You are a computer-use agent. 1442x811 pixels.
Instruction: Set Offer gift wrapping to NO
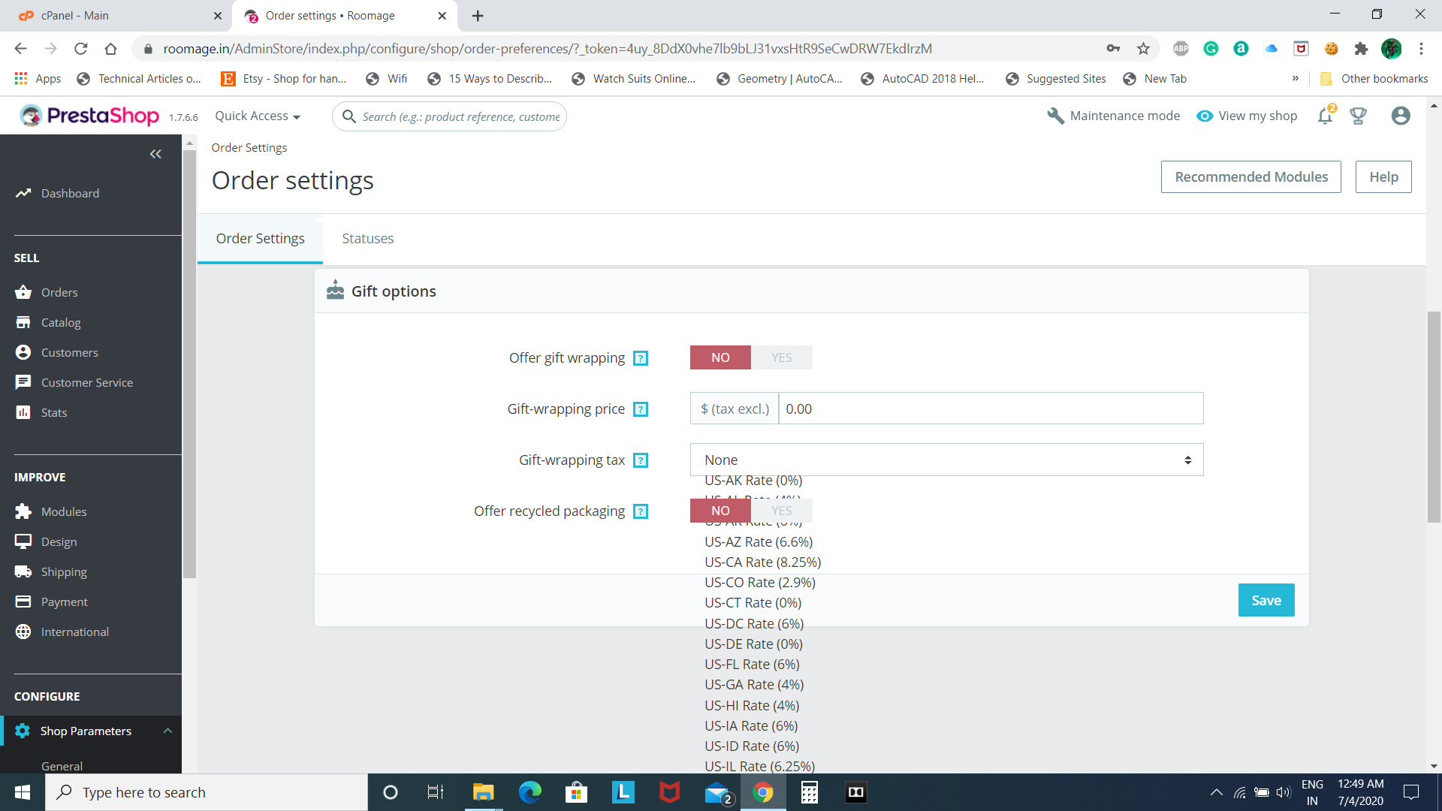(719, 357)
